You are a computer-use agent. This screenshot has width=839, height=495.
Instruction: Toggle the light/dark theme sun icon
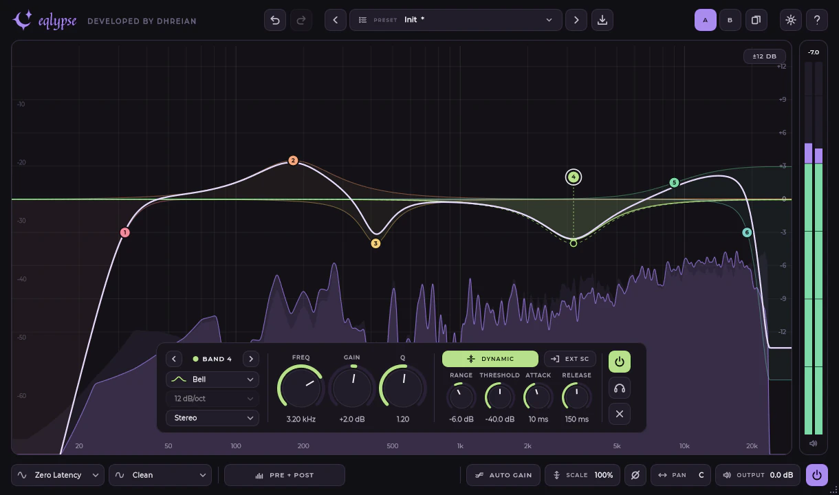pos(791,20)
